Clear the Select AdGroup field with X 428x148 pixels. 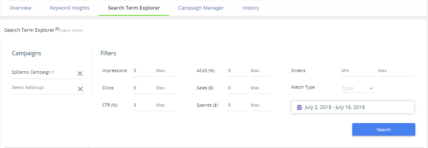80,89
